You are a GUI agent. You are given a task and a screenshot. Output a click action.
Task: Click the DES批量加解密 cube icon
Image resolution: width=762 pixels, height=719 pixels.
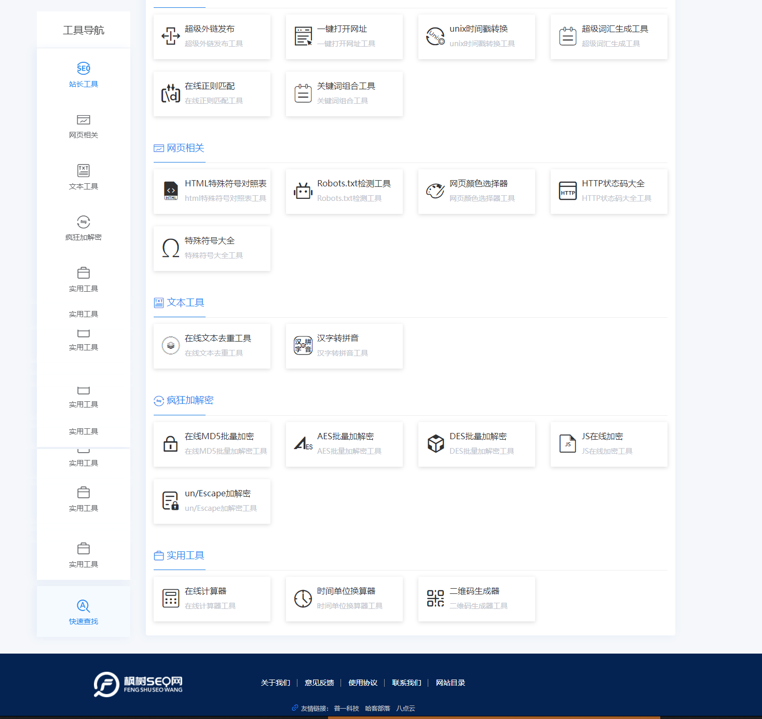click(x=436, y=444)
